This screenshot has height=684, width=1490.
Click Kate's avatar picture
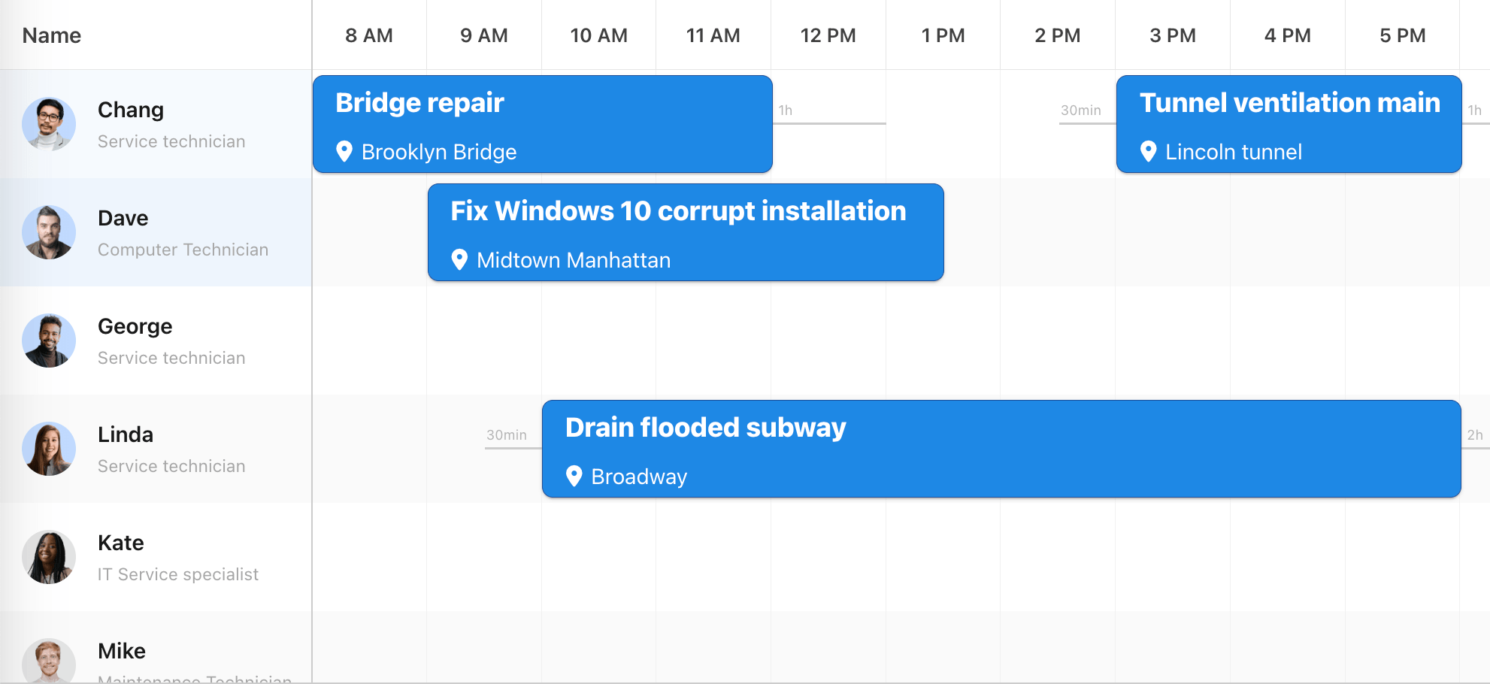tap(49, 557)
